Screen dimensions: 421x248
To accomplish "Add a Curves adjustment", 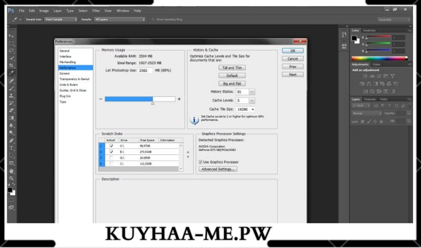I will coord(379,76).
